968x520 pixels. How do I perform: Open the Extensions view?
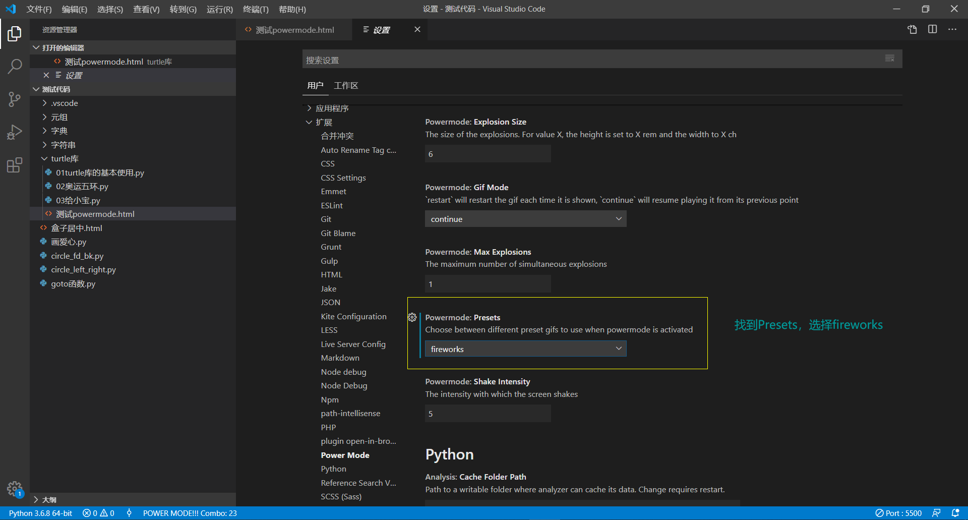tap(15, 165)
